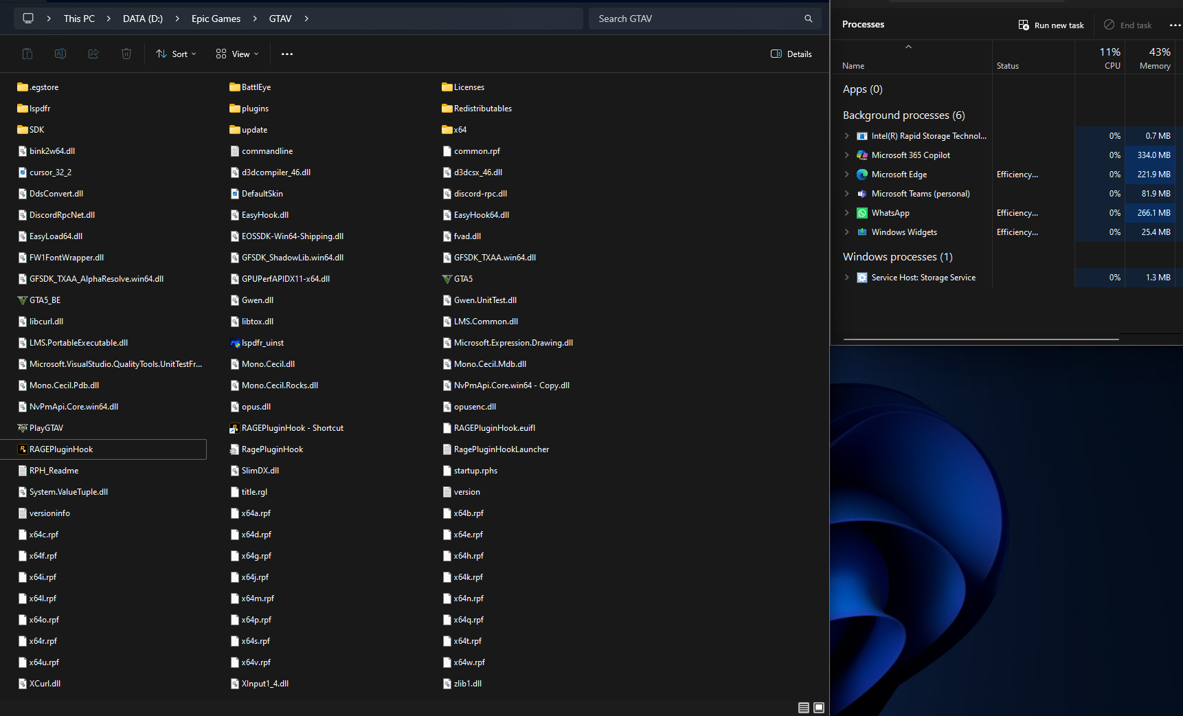This screenshot has width=1183, height=716.
Task: Click the GTAV breadcrumb
Action: pos(280,19)
